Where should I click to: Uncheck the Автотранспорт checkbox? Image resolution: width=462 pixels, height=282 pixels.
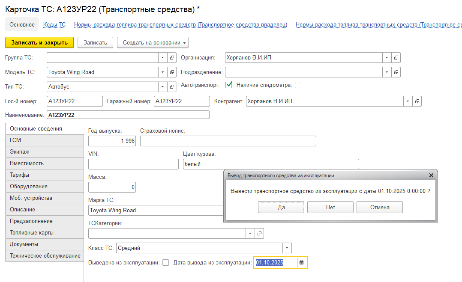click(229, 85)
